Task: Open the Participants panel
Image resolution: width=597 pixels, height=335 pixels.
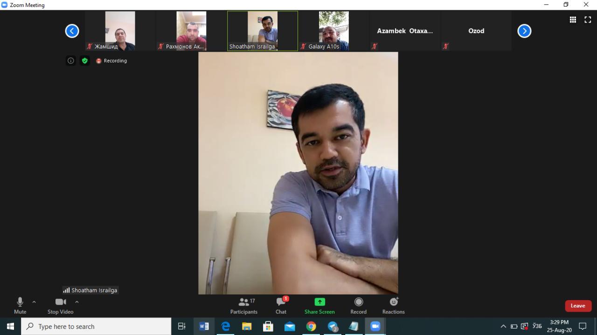Action: 244,306
